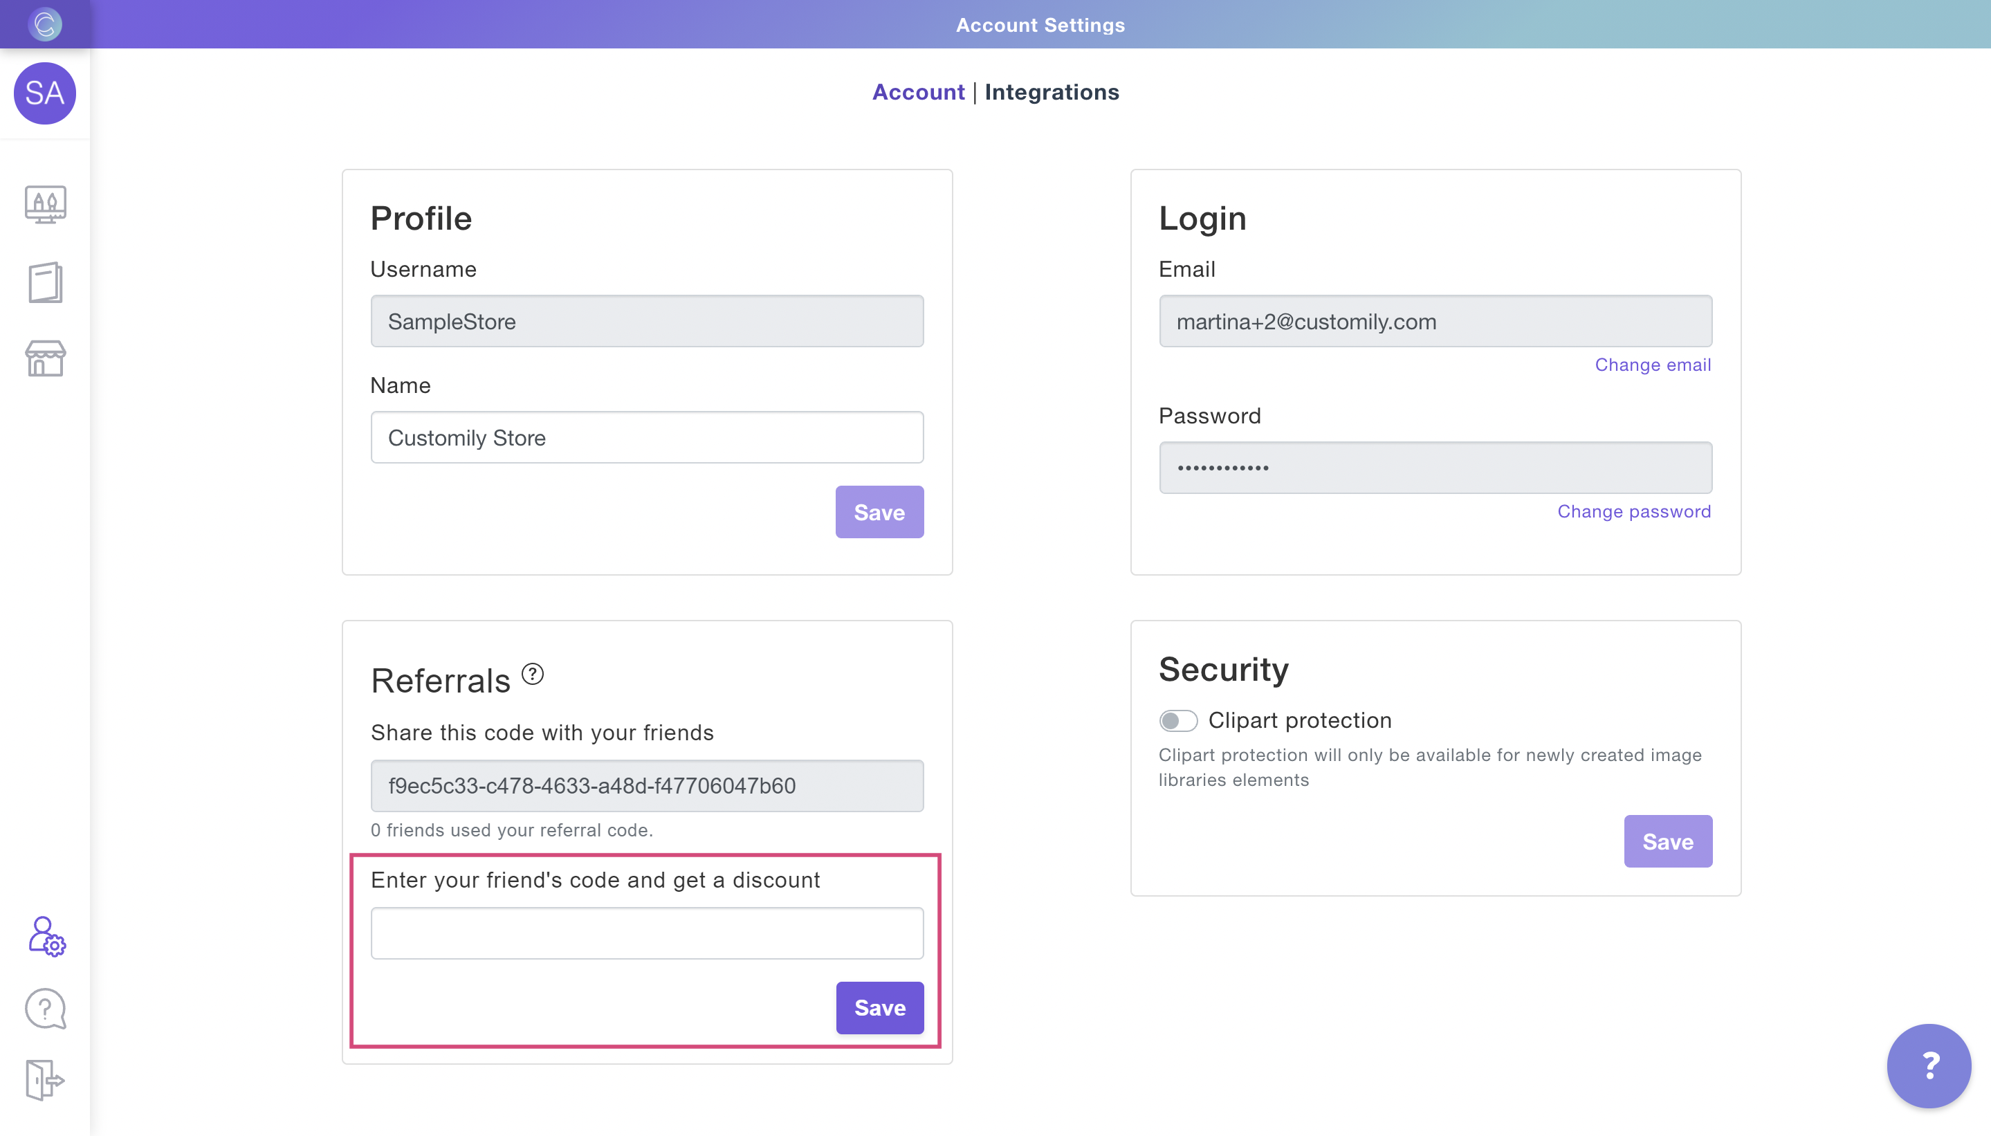Click the Change email link
Screen dimensions: 1991x1136
point(1651,365)
